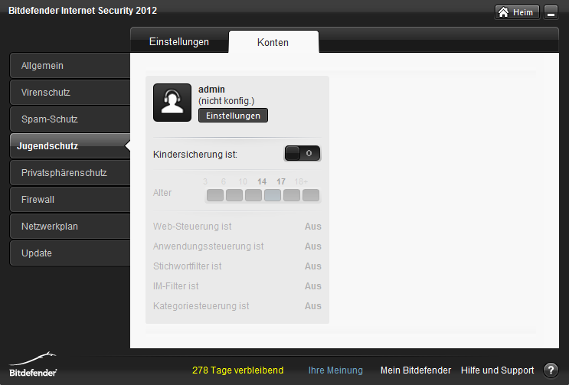569x385 pixels.
Task: Minimize the Bitdefender window
Action: [x=551, y=12]
